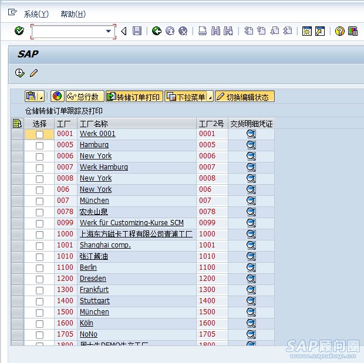The height and width of the screenshot is (363, 364).
Task: Click the Exit up-arrow icon
Action: click(170, 31)
